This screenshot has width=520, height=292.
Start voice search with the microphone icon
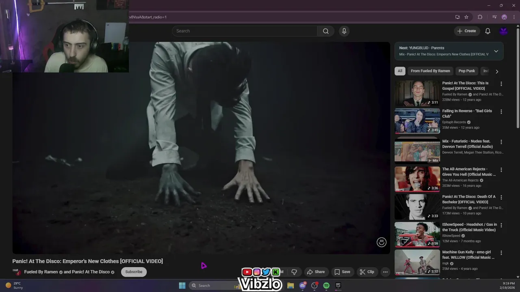[344, 31]
